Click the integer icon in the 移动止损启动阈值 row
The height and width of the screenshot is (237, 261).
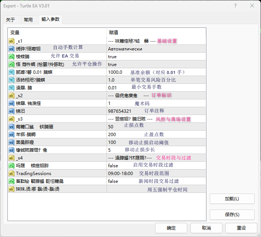tap(11, 142)
